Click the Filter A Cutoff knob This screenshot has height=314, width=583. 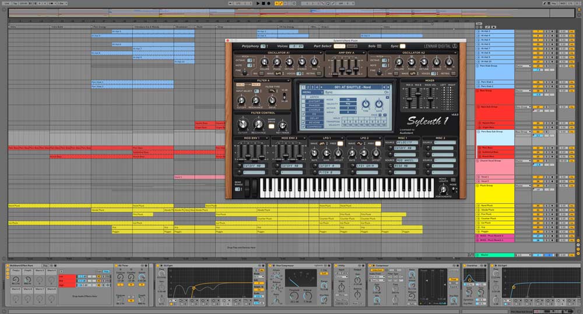242,101
